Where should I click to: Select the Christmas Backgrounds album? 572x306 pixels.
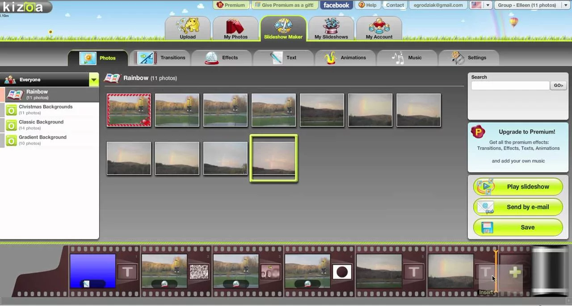click(45, 109)
